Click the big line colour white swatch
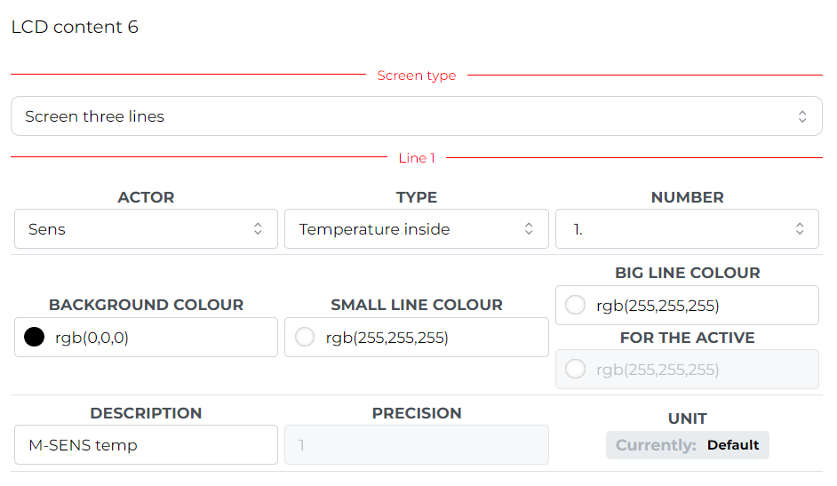Viewport: 837px width, 486px height. point(576,305)
